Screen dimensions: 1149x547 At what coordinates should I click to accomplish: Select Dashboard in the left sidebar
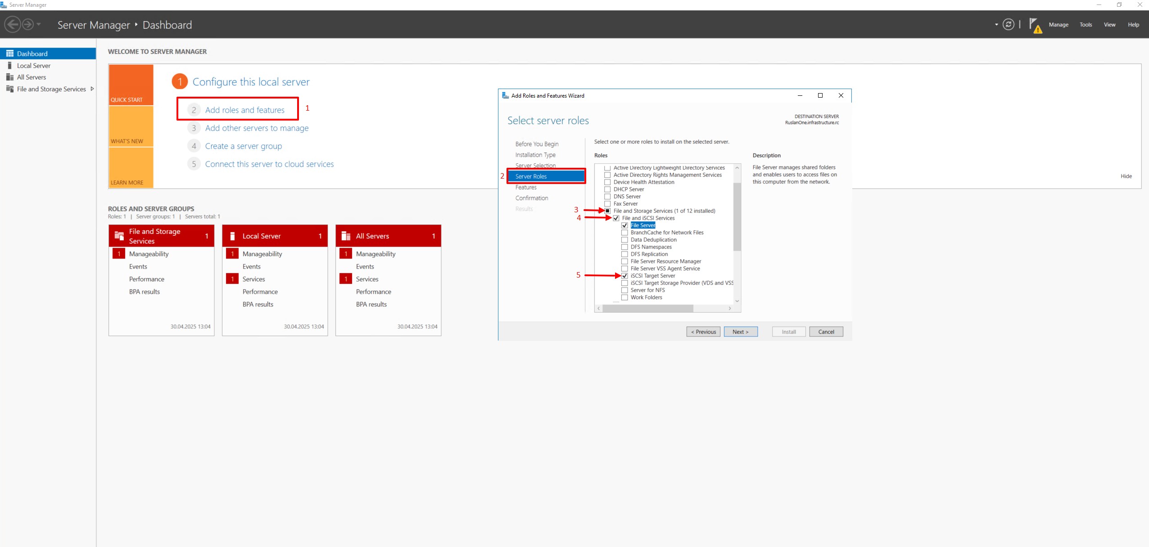click(x=48, y=54)
